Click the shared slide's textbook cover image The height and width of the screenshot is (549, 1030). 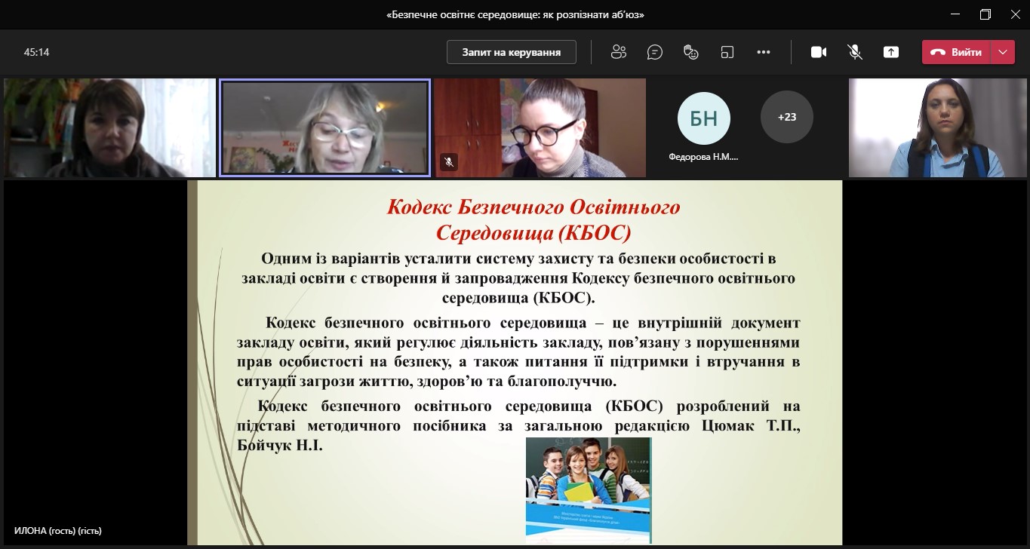coord(589,490)
